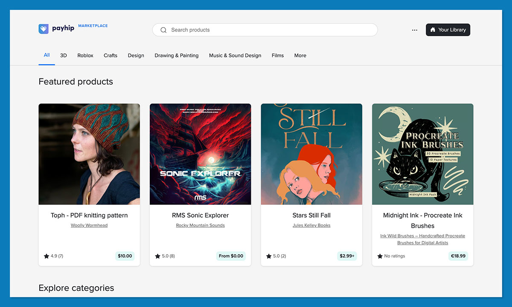
Task: Open the Crafts category tab
Action: point(111,55)
